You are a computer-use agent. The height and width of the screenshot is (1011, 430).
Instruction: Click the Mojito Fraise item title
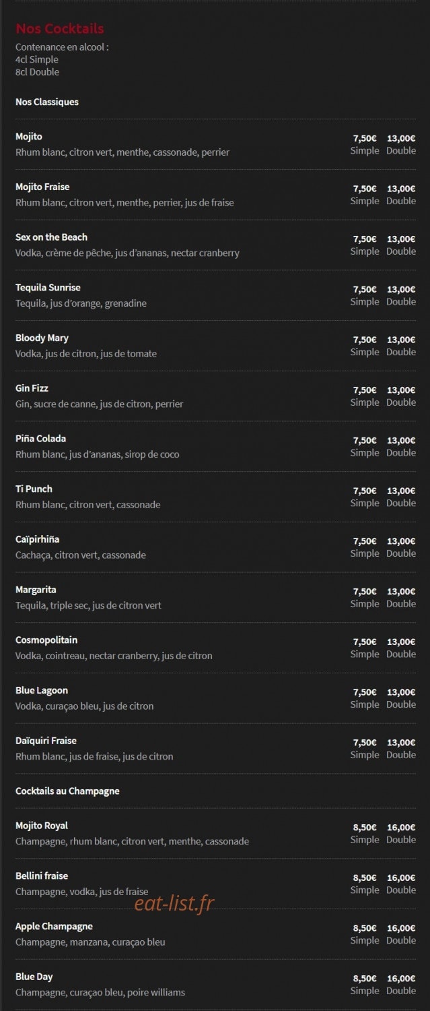pos(42,187)
